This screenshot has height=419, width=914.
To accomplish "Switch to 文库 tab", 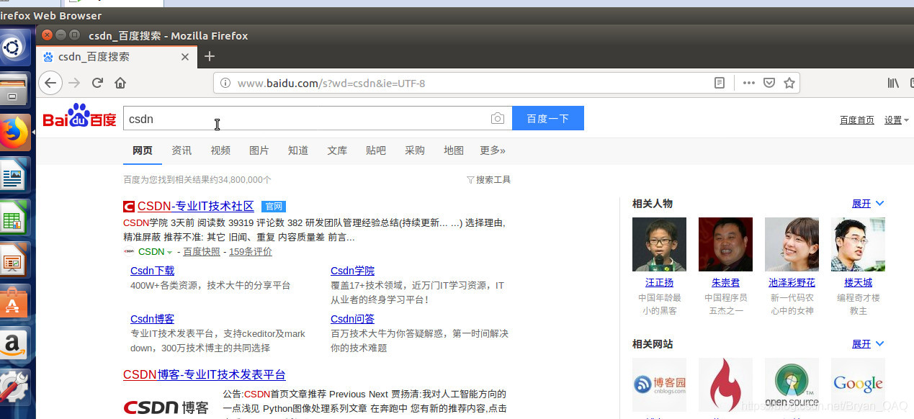I will (x=337, y=150).
